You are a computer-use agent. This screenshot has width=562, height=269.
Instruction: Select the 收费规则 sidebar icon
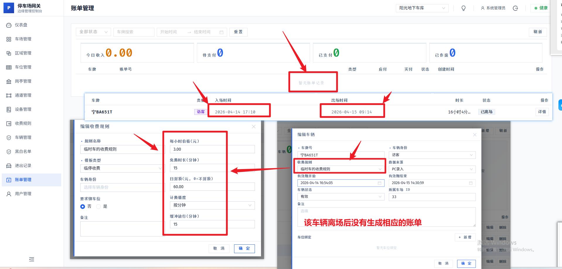9,123
